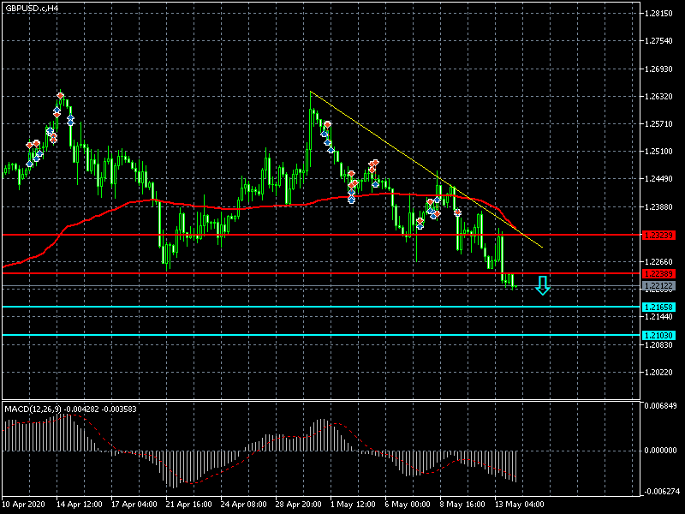Screen dimensions: 685x514
Task: Click the 21 Apr 16:00 date label
Action: pos(189,505)
